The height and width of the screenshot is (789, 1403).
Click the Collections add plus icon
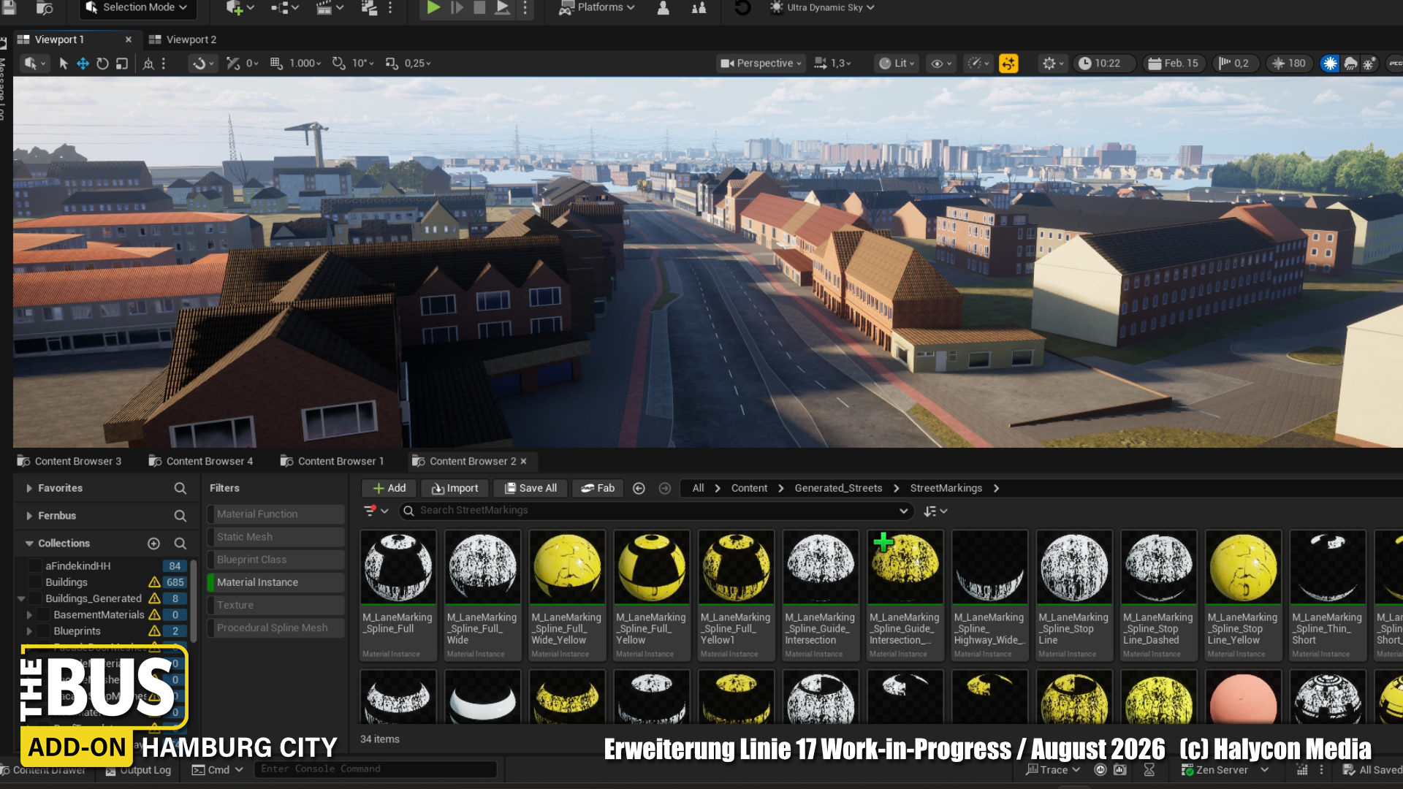pyautogui.click(x=153, y=544)
